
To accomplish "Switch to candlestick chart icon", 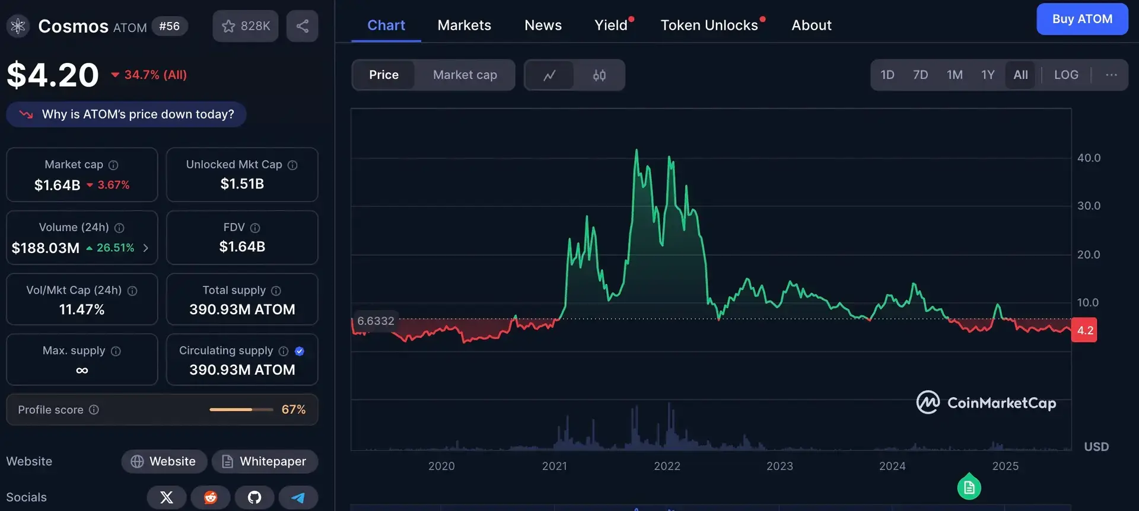I will (x=599, y=75).
